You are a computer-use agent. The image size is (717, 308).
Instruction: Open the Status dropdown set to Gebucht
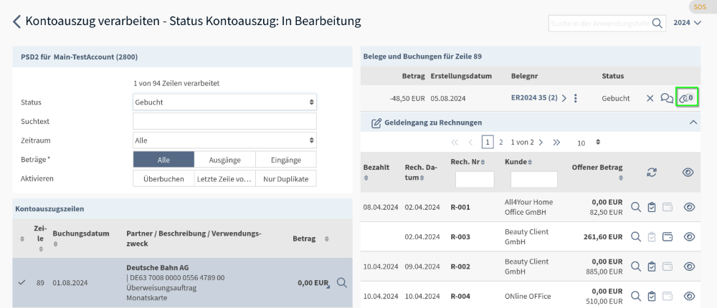pyautogui.click(x=225, y=102)
